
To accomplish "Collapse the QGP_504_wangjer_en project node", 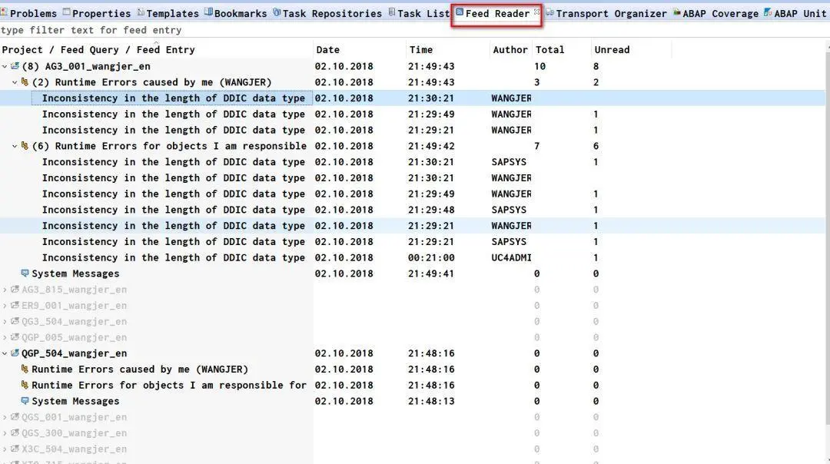I will pos(5,353).
